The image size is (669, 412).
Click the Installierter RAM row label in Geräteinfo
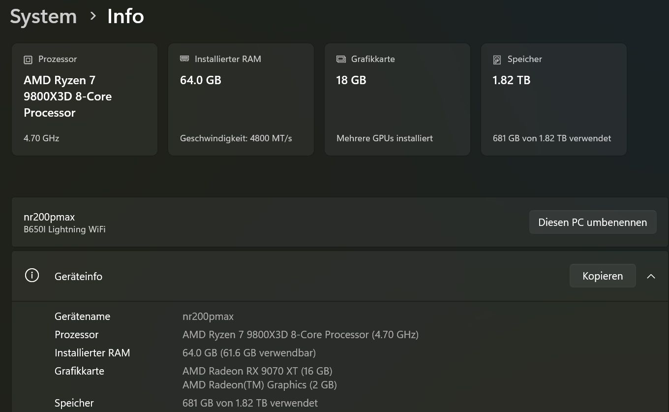[x=92, y=353]
